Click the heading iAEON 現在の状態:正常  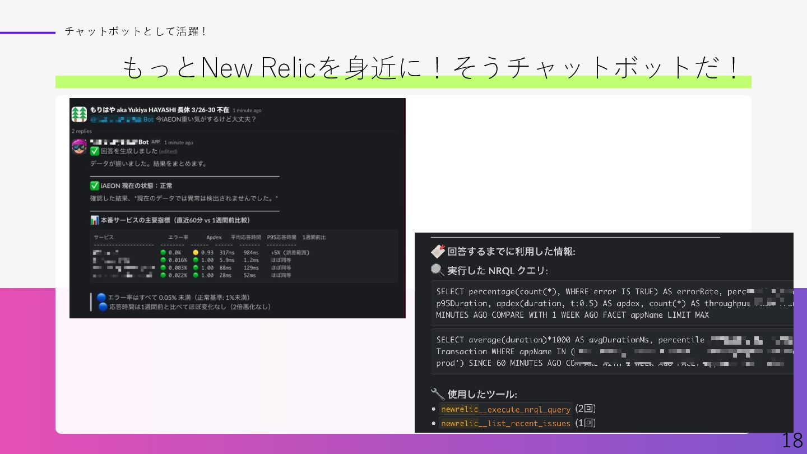136,186
